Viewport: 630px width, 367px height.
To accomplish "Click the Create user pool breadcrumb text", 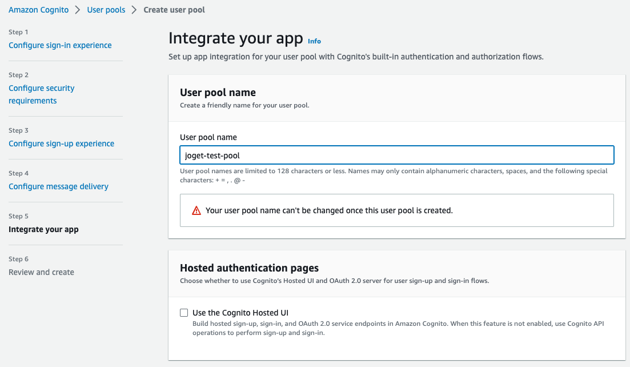I will (x=174, y=10).
